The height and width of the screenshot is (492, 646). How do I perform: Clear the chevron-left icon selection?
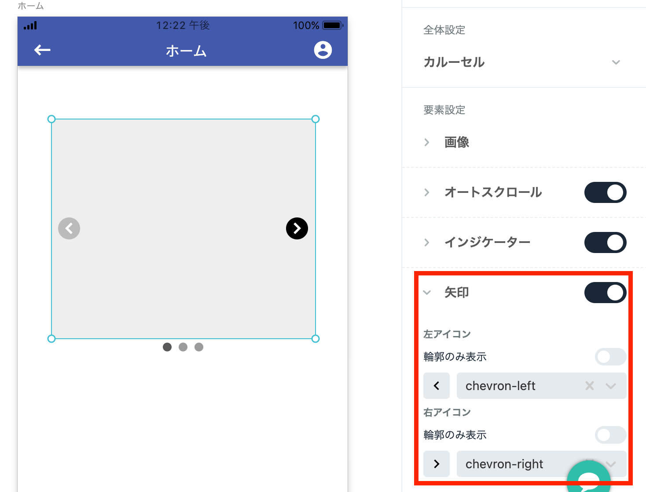point(590,386)
